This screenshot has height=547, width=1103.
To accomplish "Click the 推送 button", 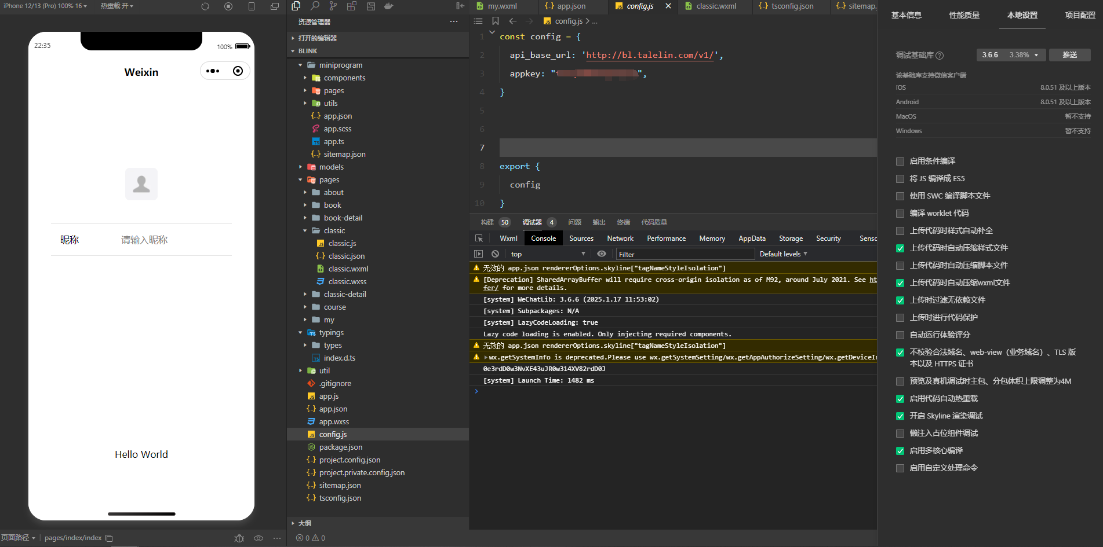I will point(1070,55).
